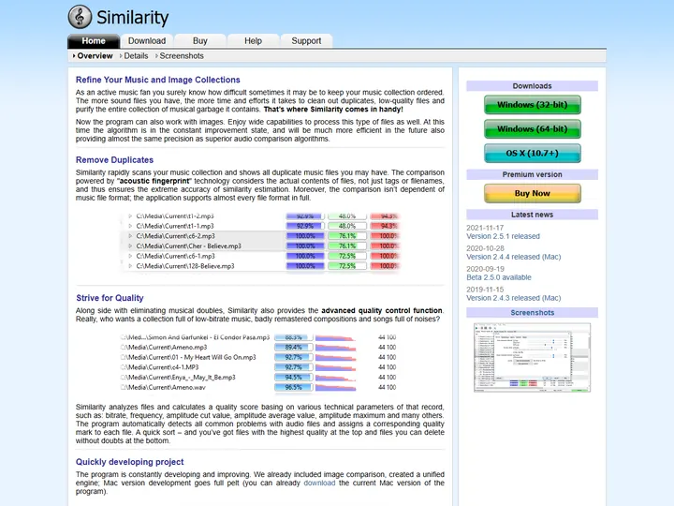Click the 'Strive for Quality' heading
Viewport: 674px width, 506px height.
110,298
